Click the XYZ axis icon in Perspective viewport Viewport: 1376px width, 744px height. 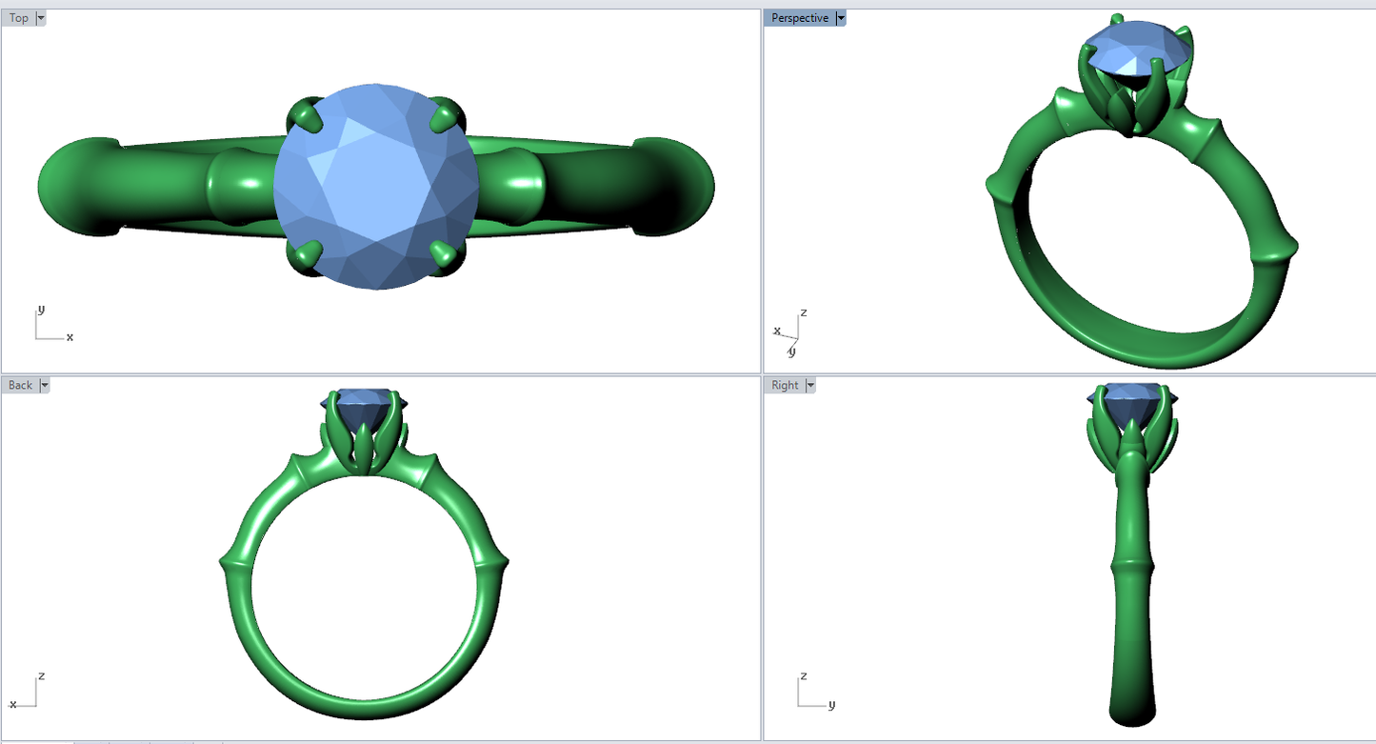tap(789, 332)
